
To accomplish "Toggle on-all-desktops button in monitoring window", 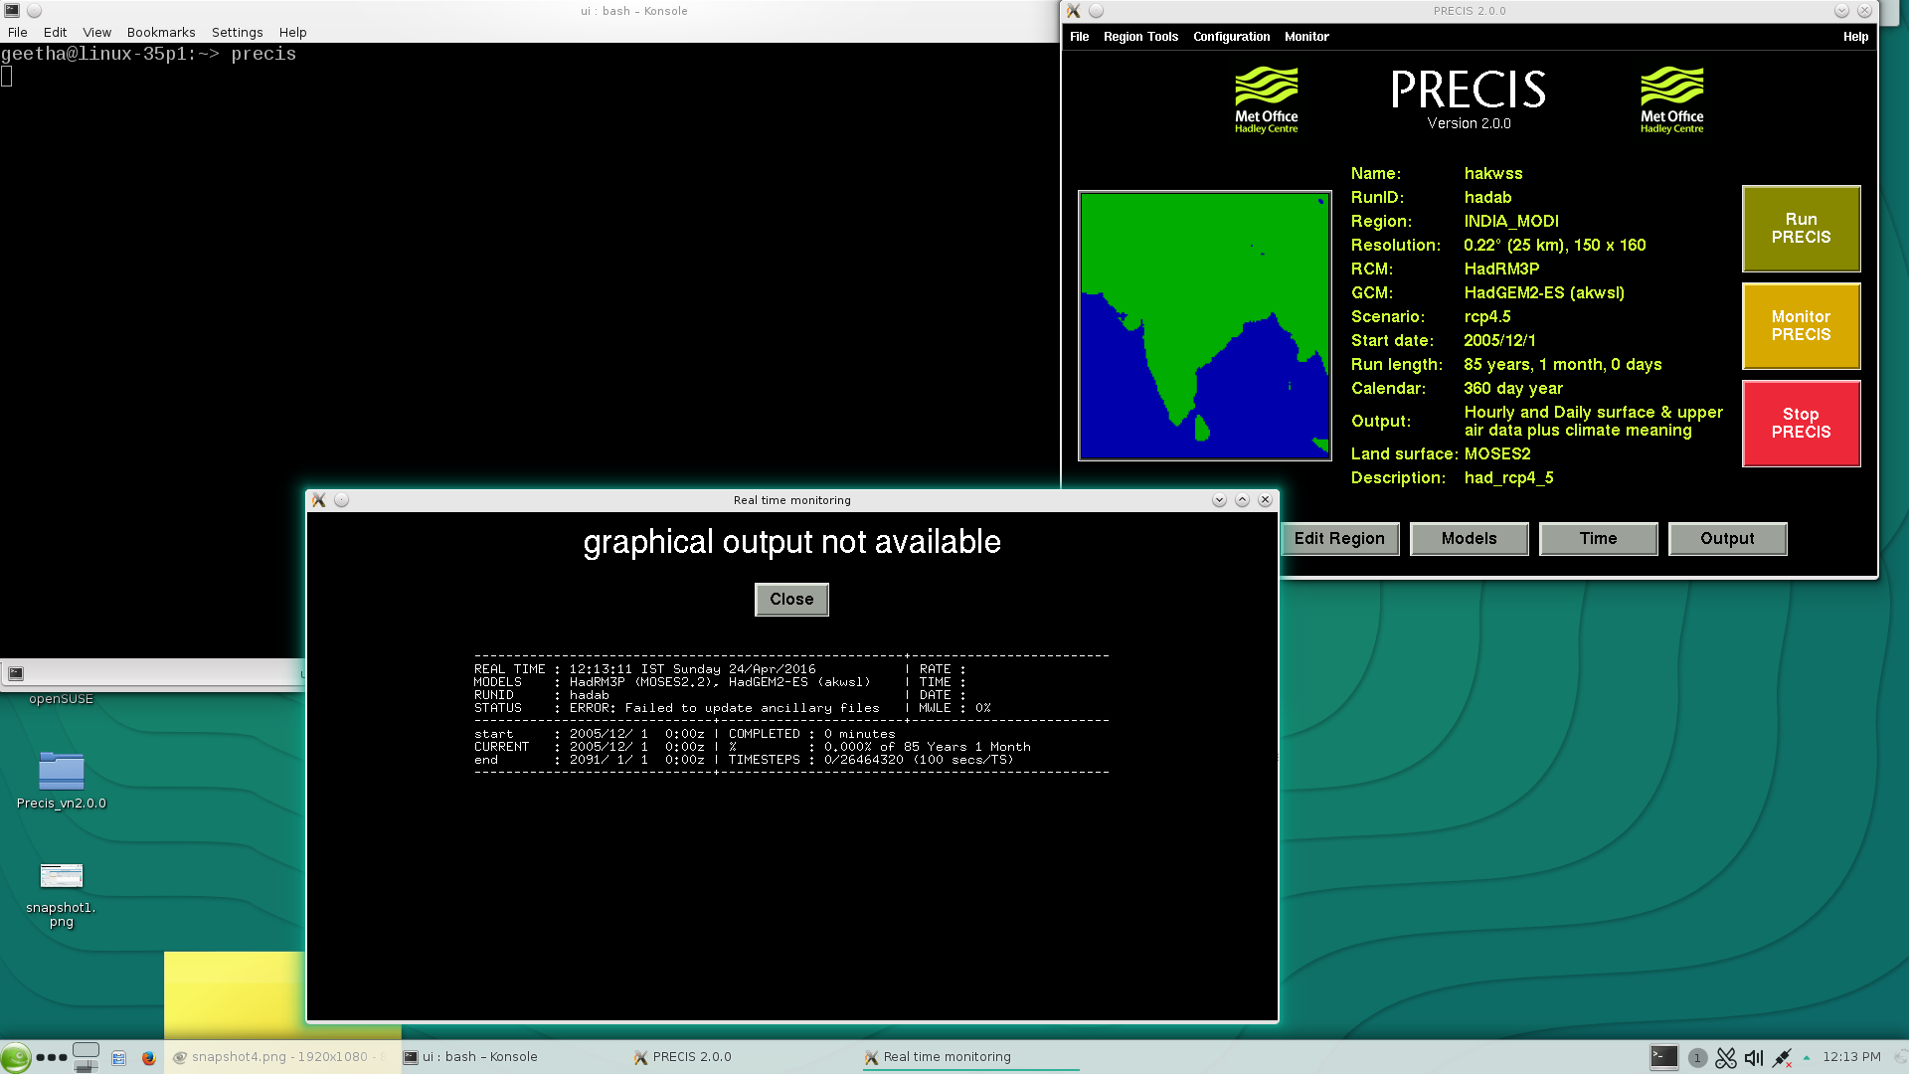I will [341, 500].
